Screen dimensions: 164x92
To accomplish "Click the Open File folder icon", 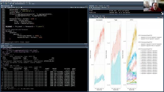I will [x=6, y=4].
